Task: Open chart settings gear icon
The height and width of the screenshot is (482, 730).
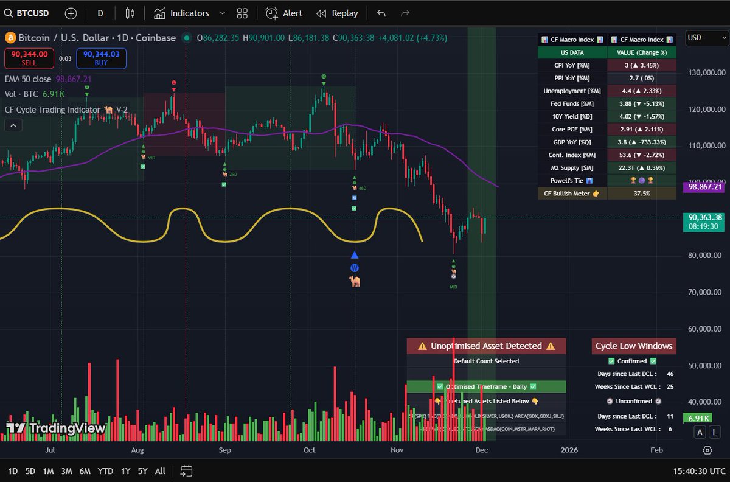Action: 707,450
